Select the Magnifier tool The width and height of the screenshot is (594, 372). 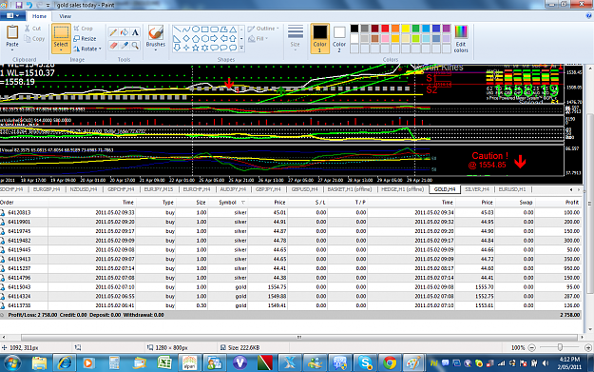coord(135,46)
